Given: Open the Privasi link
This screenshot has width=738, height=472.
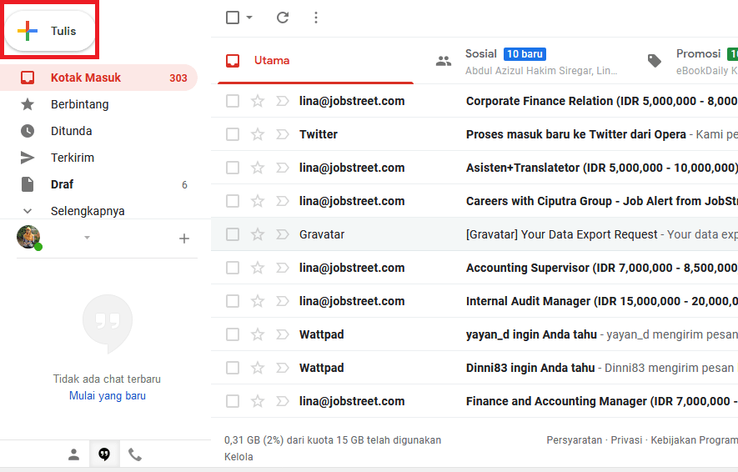Looking at the screenshot, I should click(x=626, y=440).
